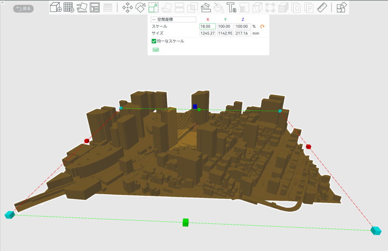Click the add object cube icon
The image size is (388, 251).
coord(56,8)
